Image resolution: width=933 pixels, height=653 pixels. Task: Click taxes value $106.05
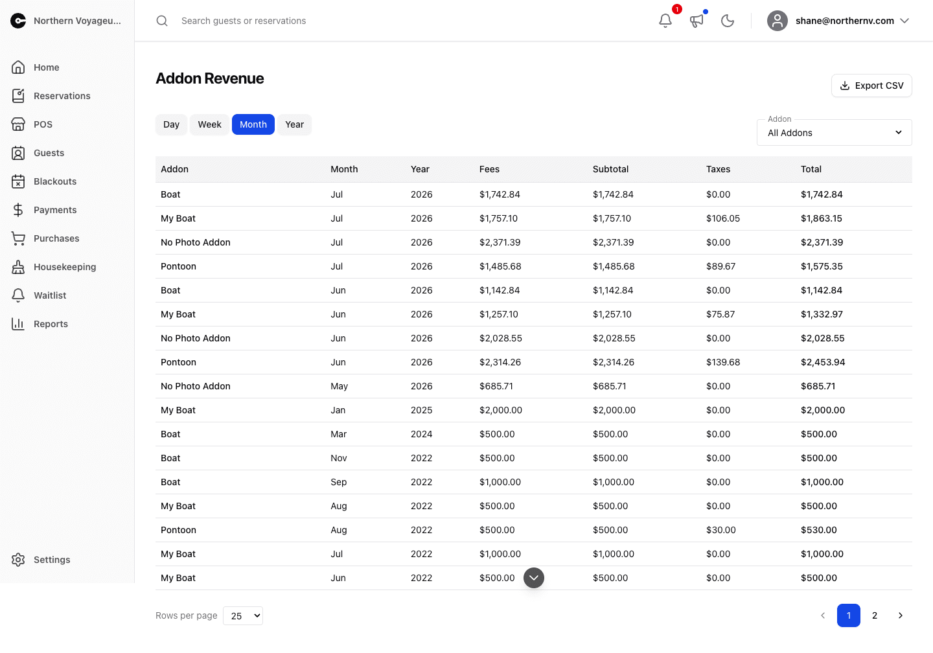(x=723, y=218)
